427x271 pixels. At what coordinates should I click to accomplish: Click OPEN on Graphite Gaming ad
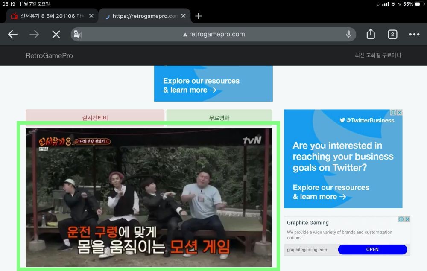(372, 250)
